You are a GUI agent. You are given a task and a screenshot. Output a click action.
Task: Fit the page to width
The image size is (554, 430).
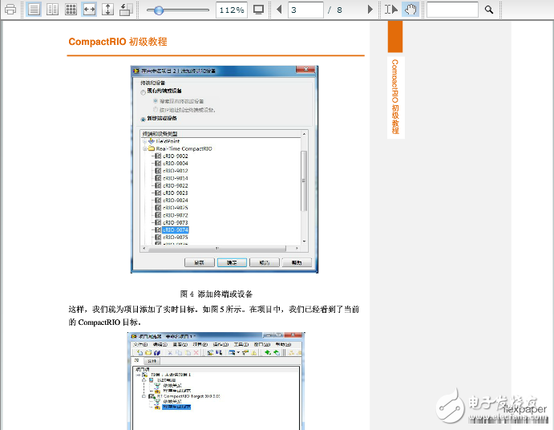pos(89,9)
